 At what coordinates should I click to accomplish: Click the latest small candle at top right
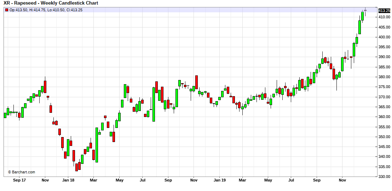[365, 11]
